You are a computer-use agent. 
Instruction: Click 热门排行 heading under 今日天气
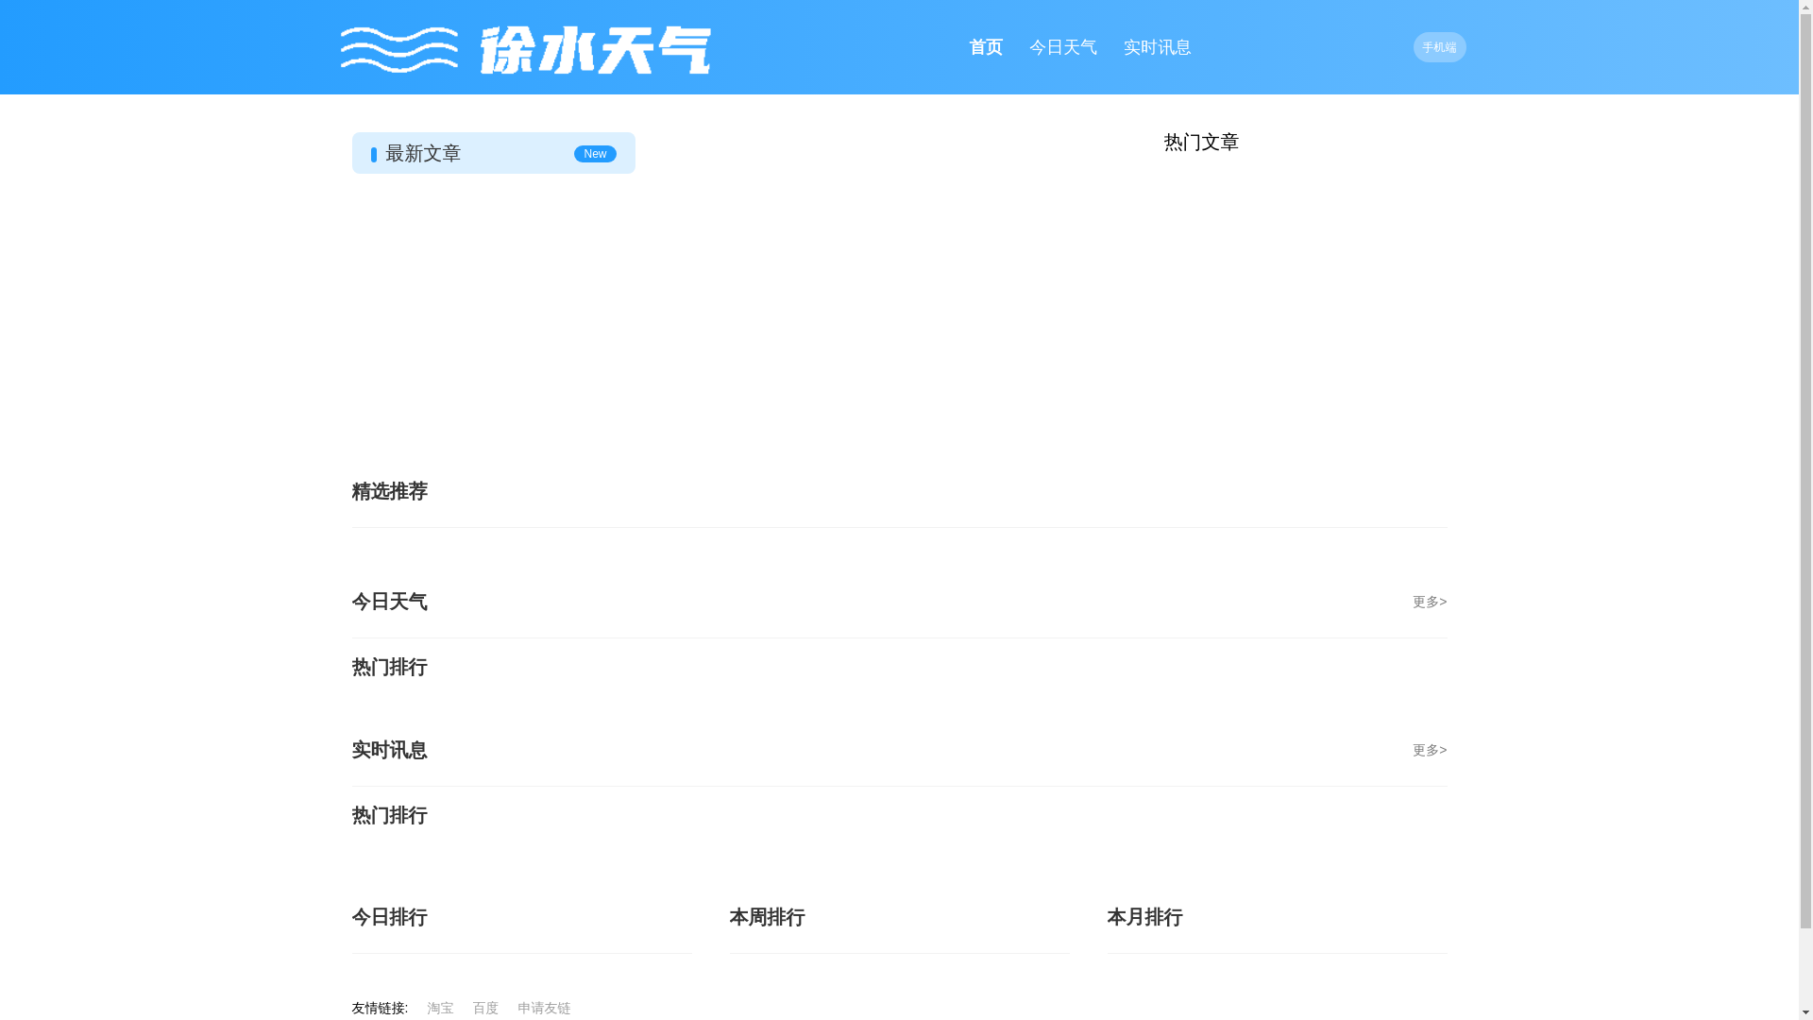click(x=389, y=667)
